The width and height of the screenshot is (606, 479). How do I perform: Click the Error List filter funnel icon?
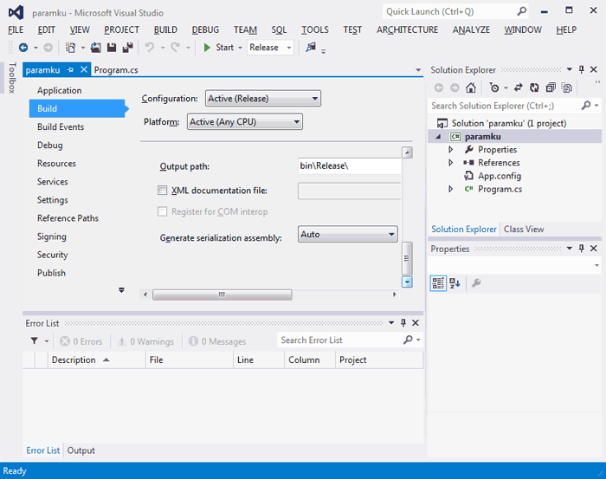pyautogui.click(x=35, y=340)
